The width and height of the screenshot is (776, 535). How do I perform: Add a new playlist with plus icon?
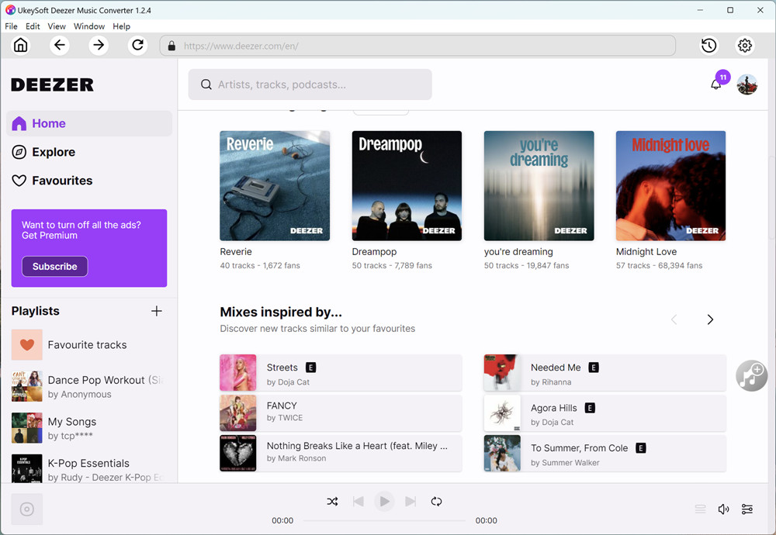pos(156,311)
